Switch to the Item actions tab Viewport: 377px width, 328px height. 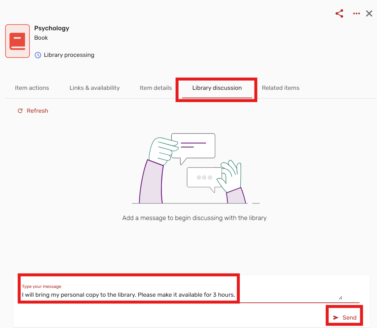[32, 88]
